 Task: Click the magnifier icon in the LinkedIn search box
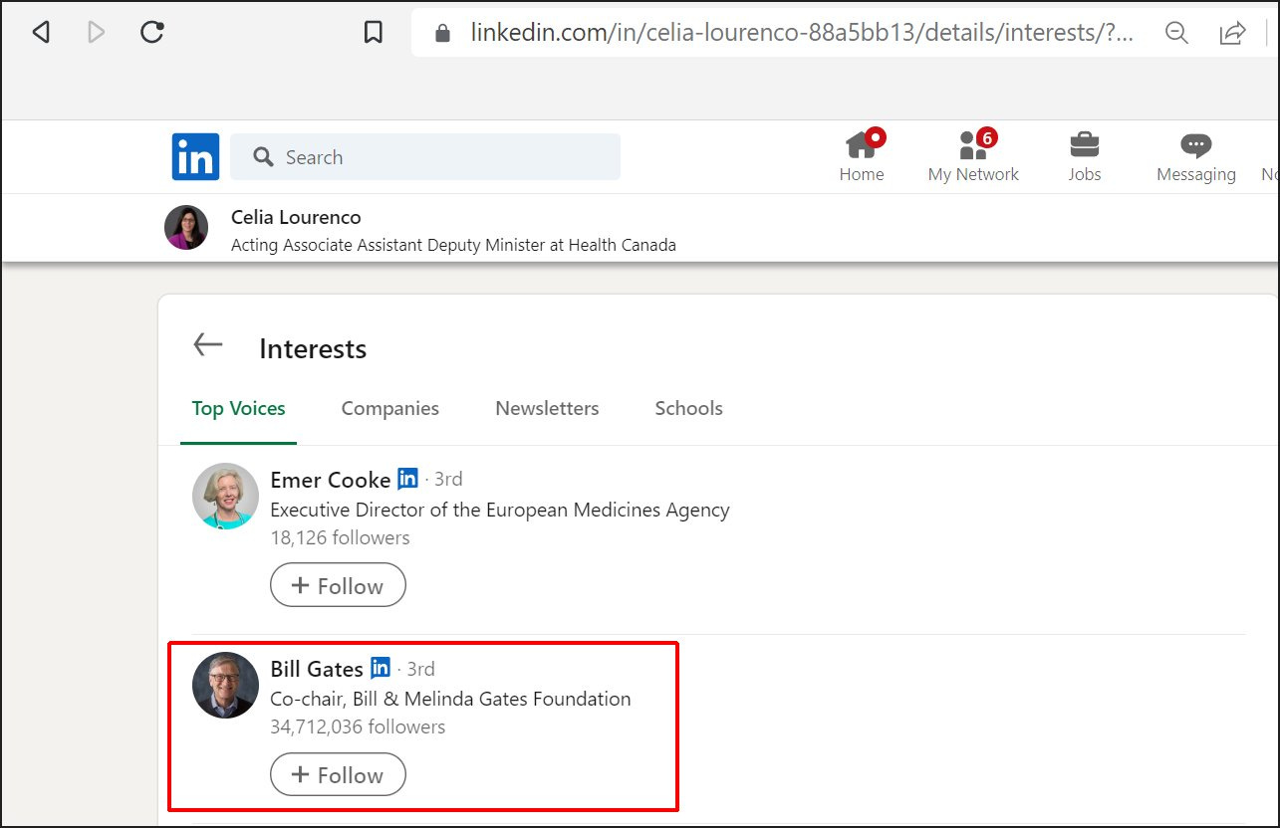263,157
